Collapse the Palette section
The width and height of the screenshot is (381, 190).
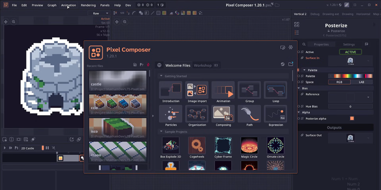304,70
